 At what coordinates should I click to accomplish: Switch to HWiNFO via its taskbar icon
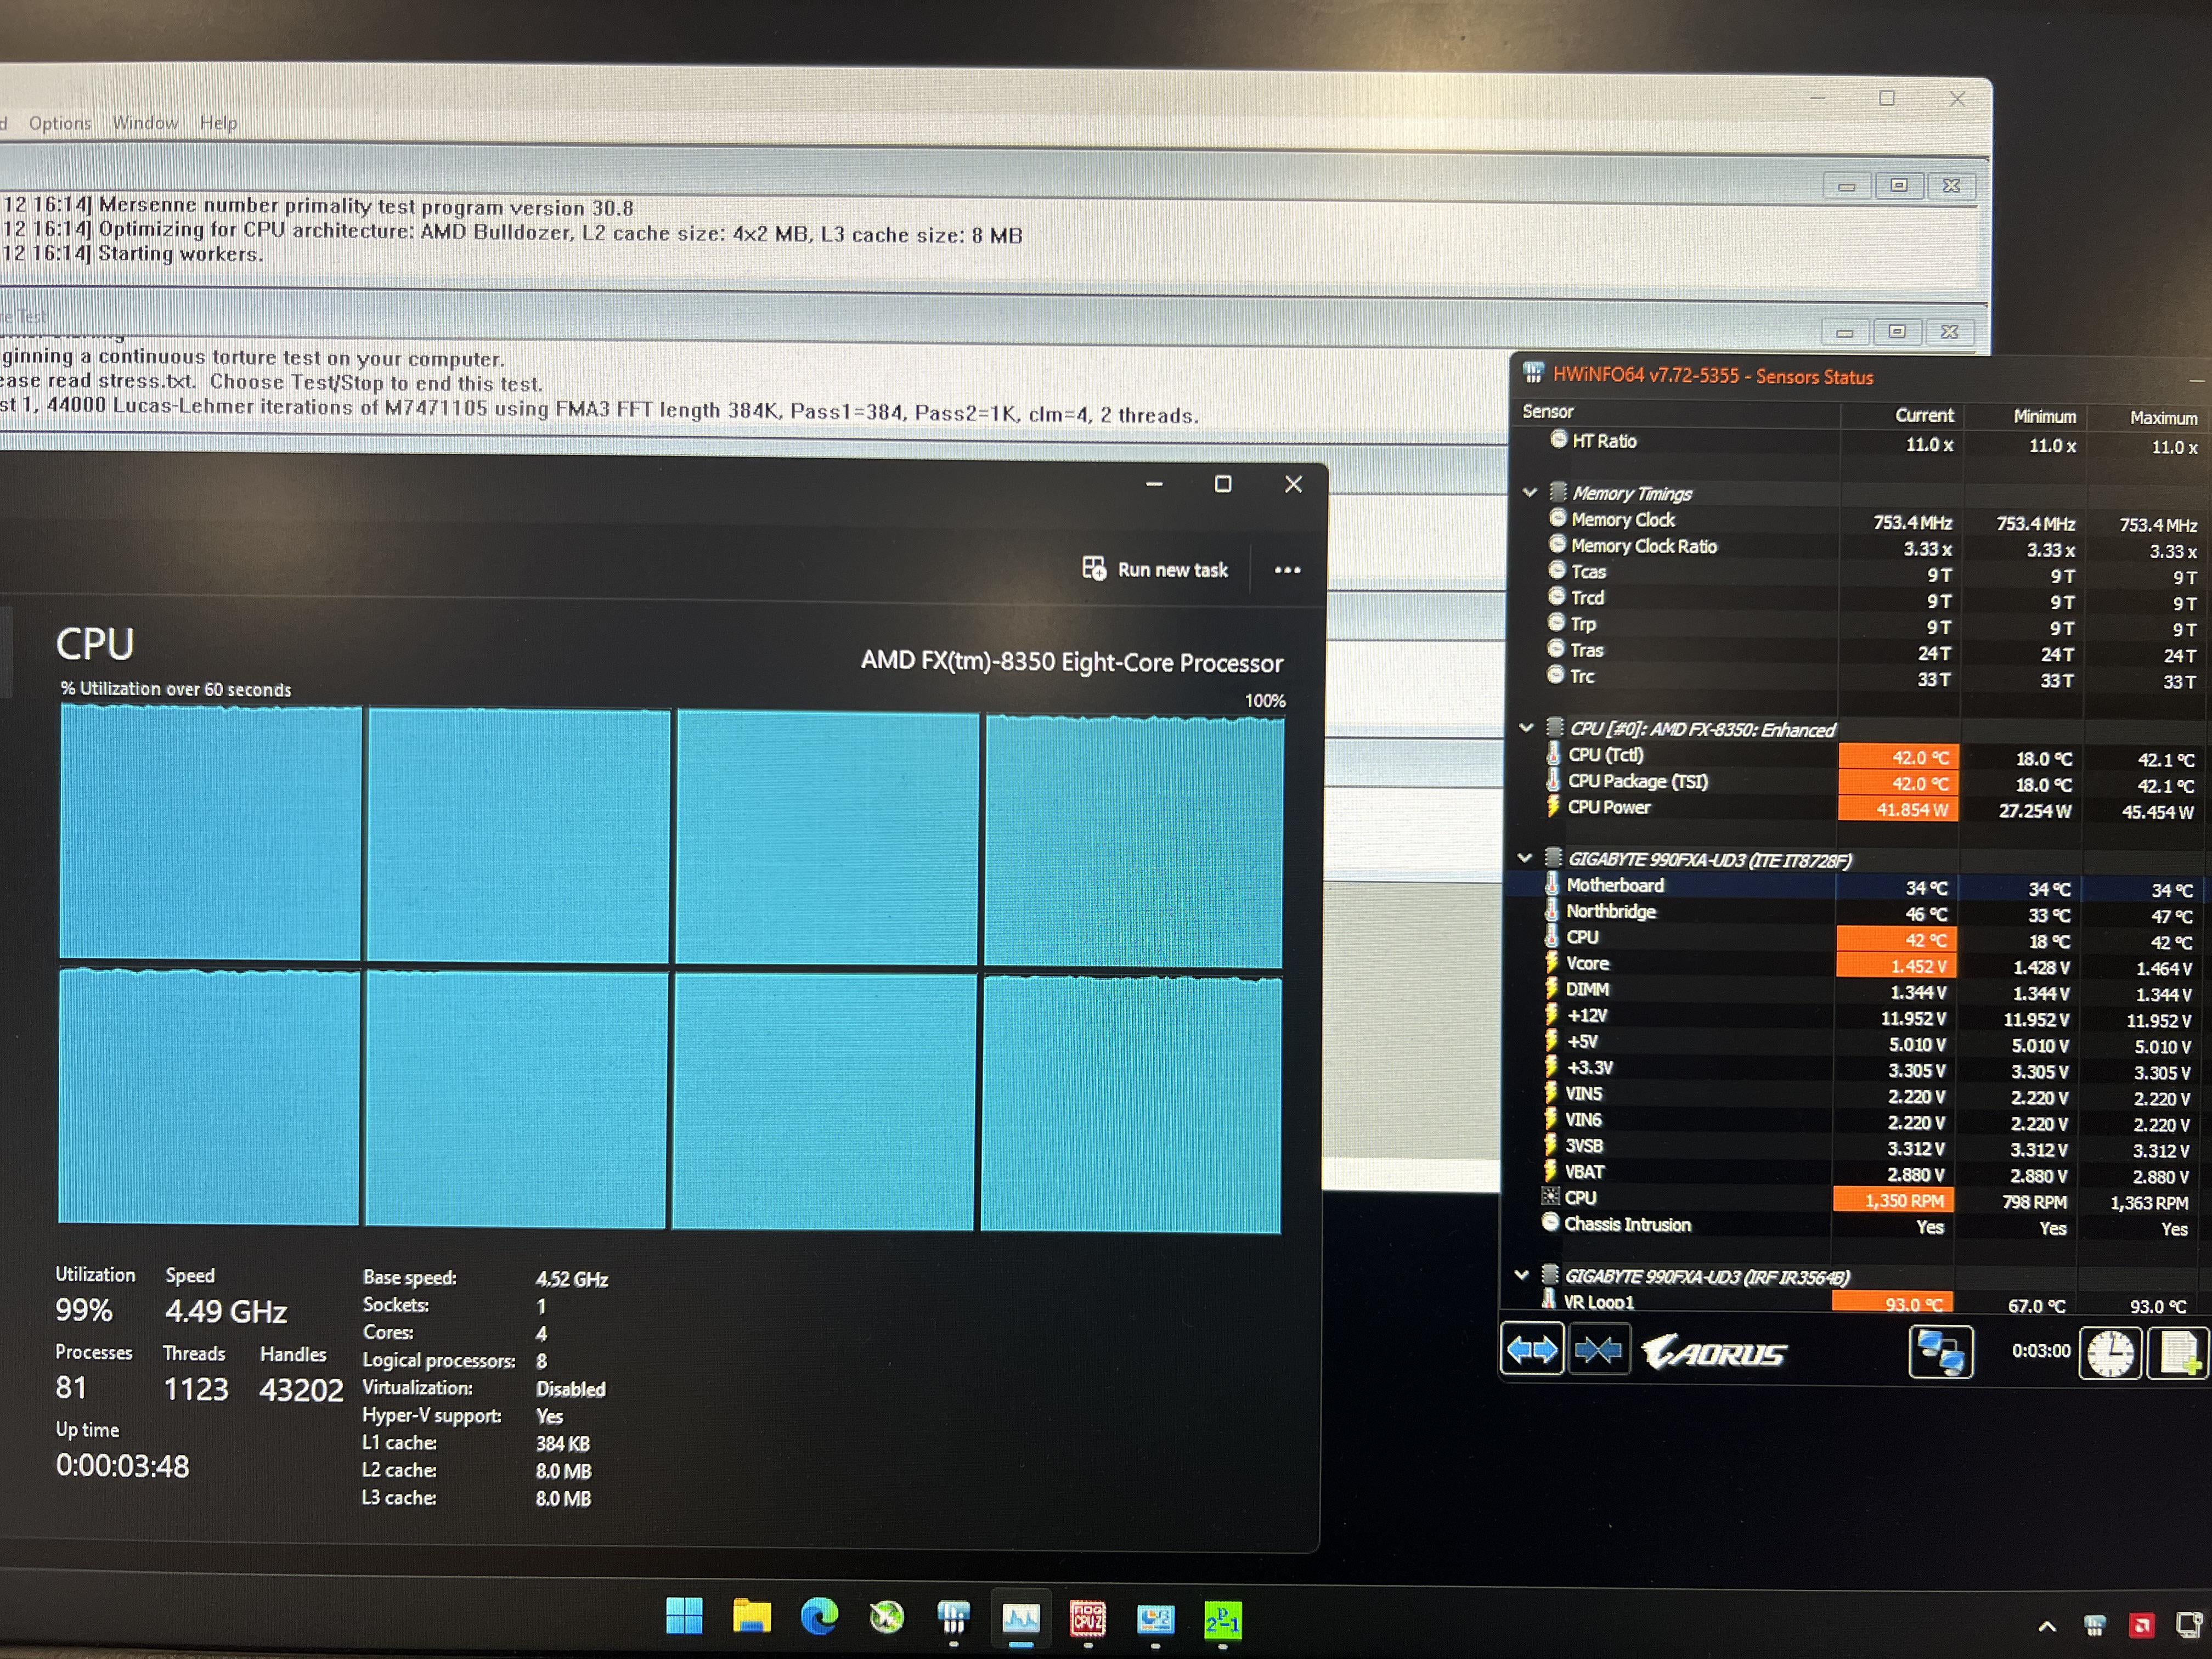953,1617
